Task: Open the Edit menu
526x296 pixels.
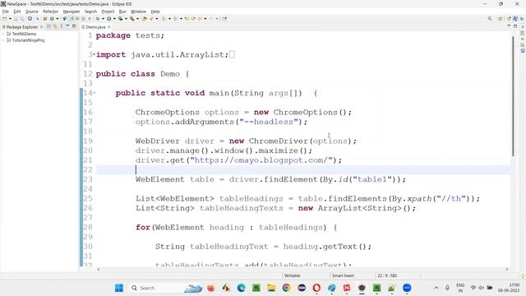Action: point(17,12)
